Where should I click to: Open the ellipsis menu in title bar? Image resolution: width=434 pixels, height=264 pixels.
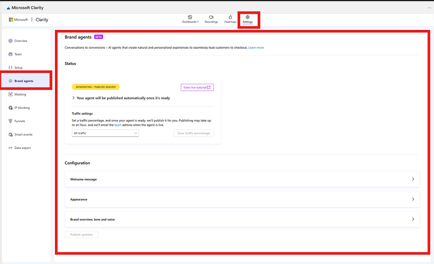[429, 8]
